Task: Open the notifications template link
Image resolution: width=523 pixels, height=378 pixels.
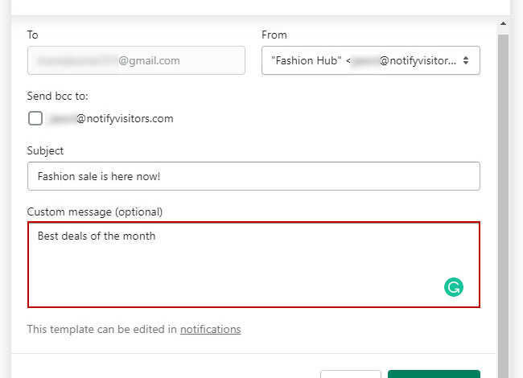Action: click(x=210, y=329)
